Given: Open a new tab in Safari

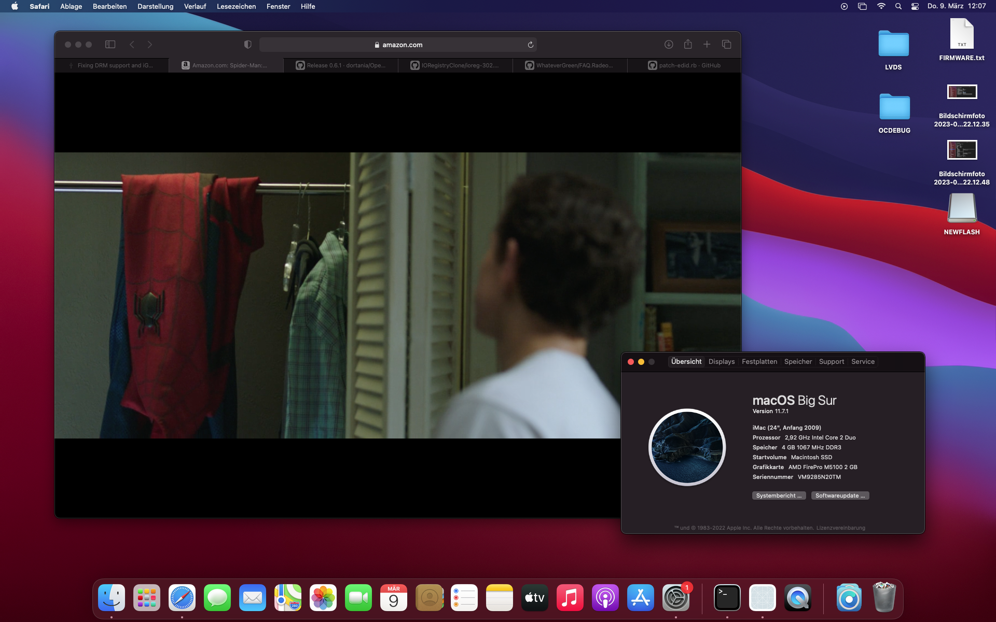Looking at the screenshot, I should click(x=707, y=45).
